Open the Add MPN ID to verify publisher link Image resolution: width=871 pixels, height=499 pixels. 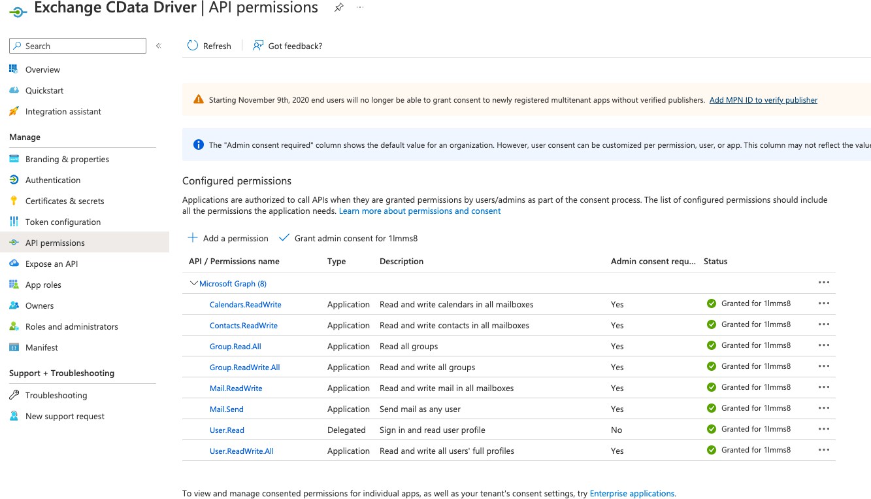pyautogui.click(x=763, y=100)
